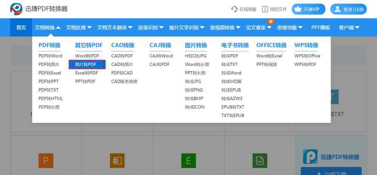Choose PDF转长图 from menu
The height and width of the screenshot is (175, 377).
tap(49, 107)
